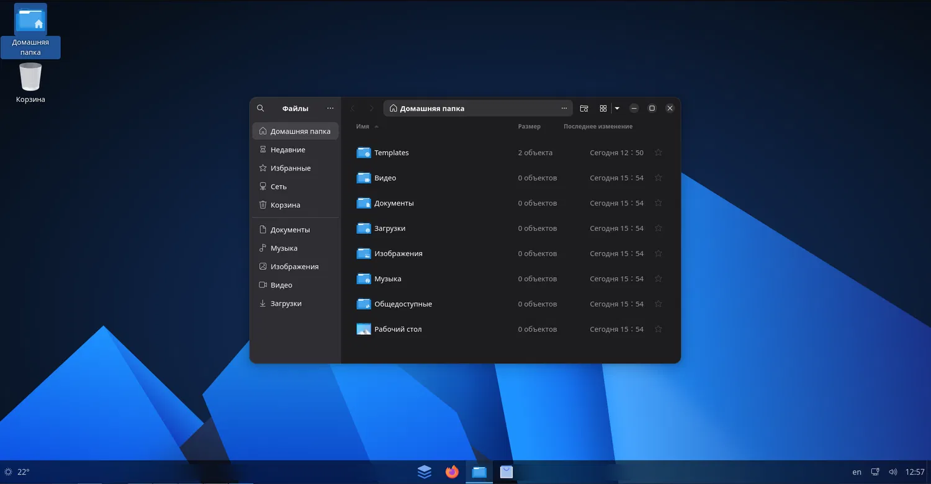Open Firefox from the taskbar
The image size is (931, 484).
pos(452,472)
